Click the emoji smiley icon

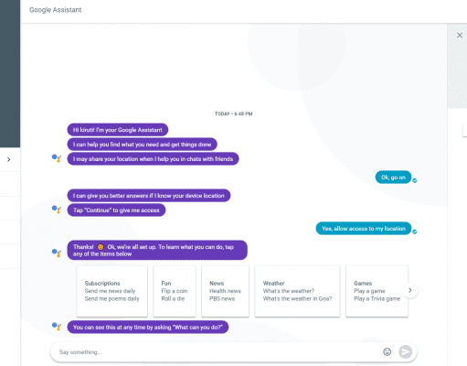pyautogui.click(x=387, y=352)
